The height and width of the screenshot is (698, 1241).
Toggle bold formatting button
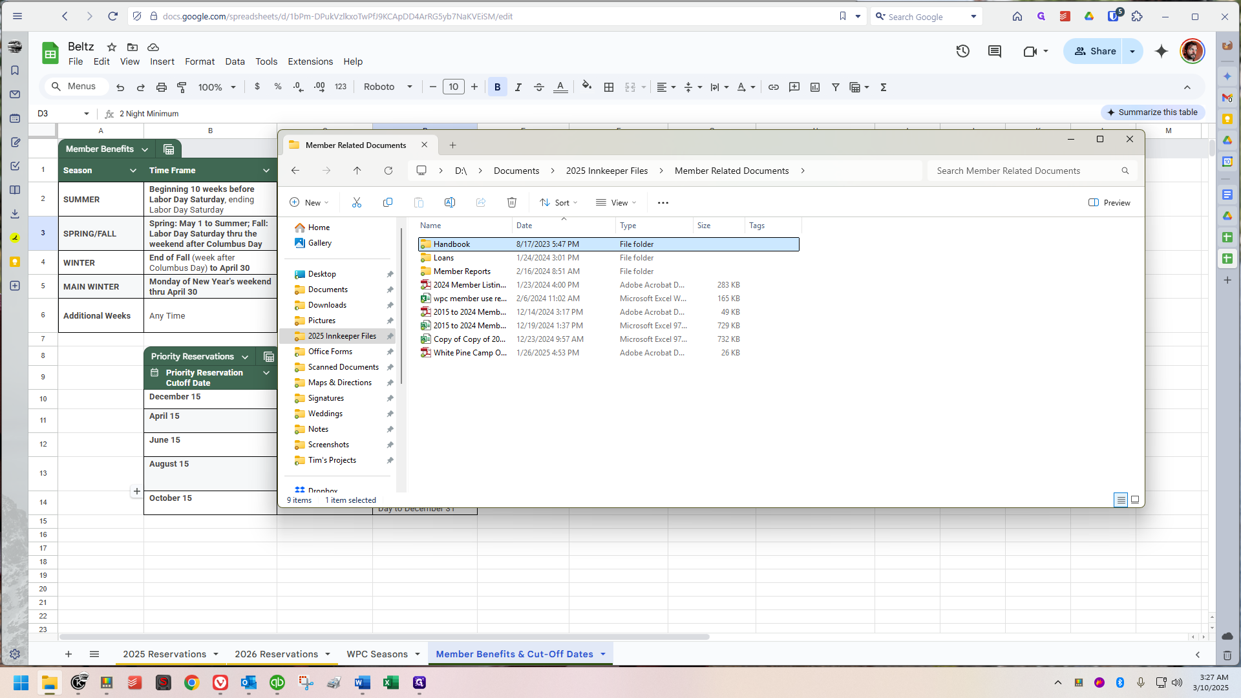(x=497, y=87)
